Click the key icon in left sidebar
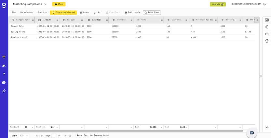271x138 pixels. 4,91
